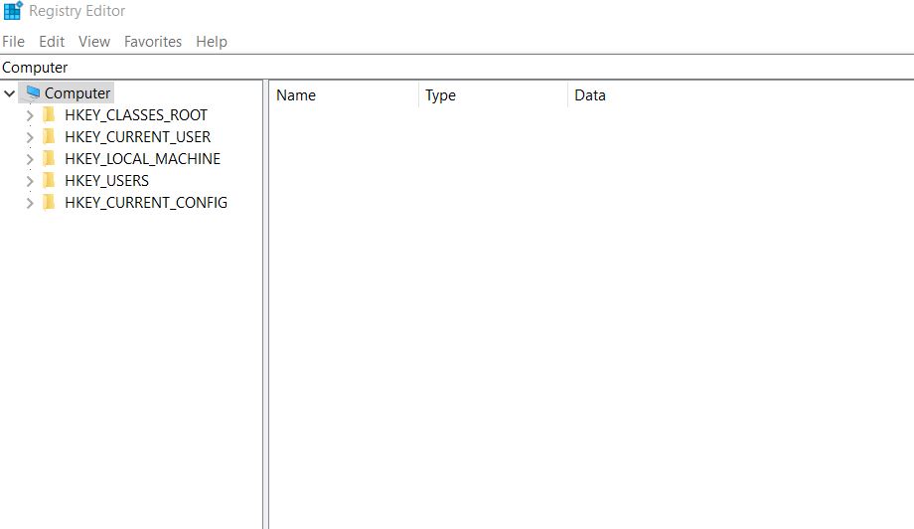Select the Computer tree label
914x529 pixels.
click(x=76, y=92)
